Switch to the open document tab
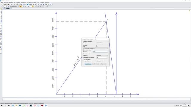Screen dimensions: 191x107 (8, 8)
